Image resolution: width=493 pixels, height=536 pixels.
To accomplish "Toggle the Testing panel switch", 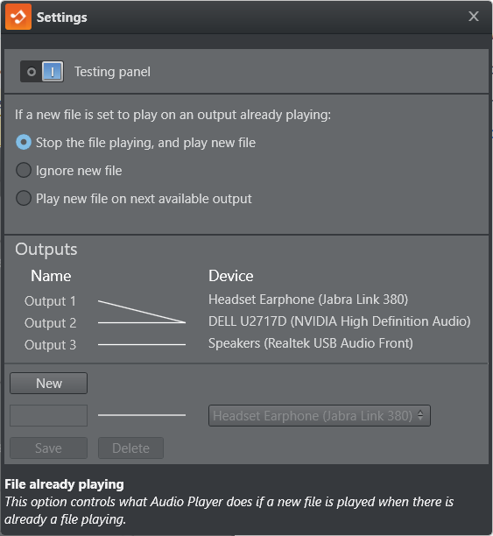I will 42,72.
